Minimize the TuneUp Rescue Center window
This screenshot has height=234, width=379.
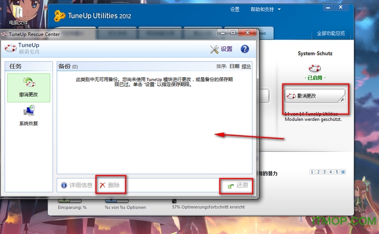pyautogui.click(x=223, y=32)
